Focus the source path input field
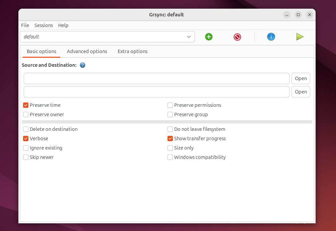The height and width of the screenshot is (231, 336). pos(157,78)
